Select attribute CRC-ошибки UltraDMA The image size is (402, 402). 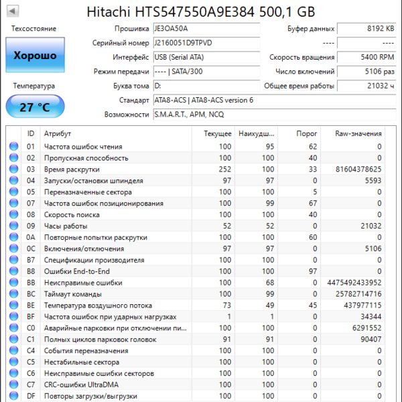click(x=81, y=385)
